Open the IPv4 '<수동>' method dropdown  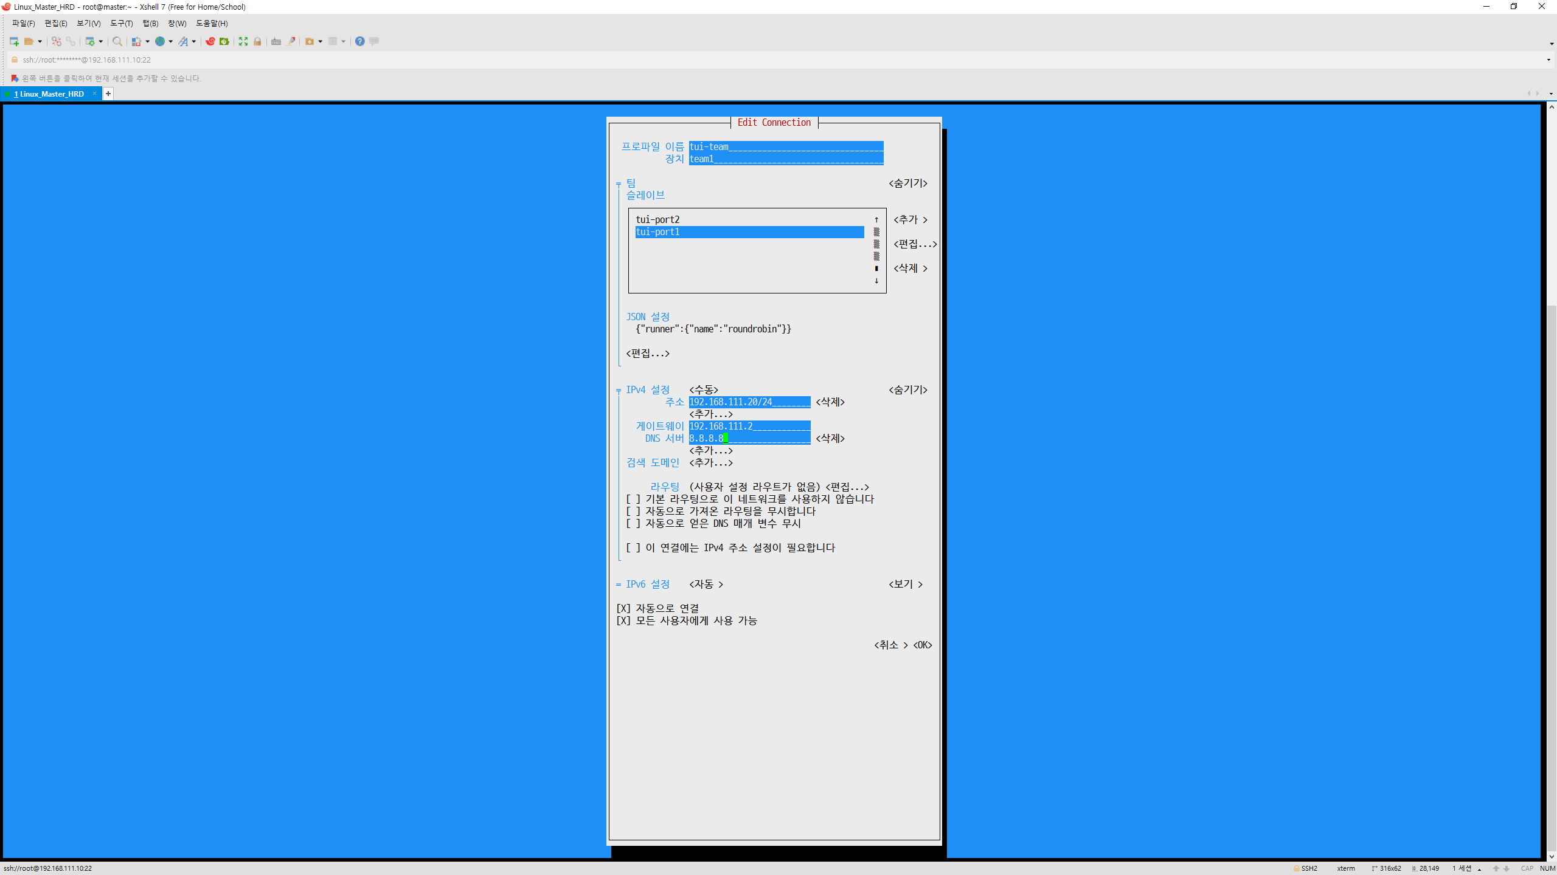click(704, 389)
